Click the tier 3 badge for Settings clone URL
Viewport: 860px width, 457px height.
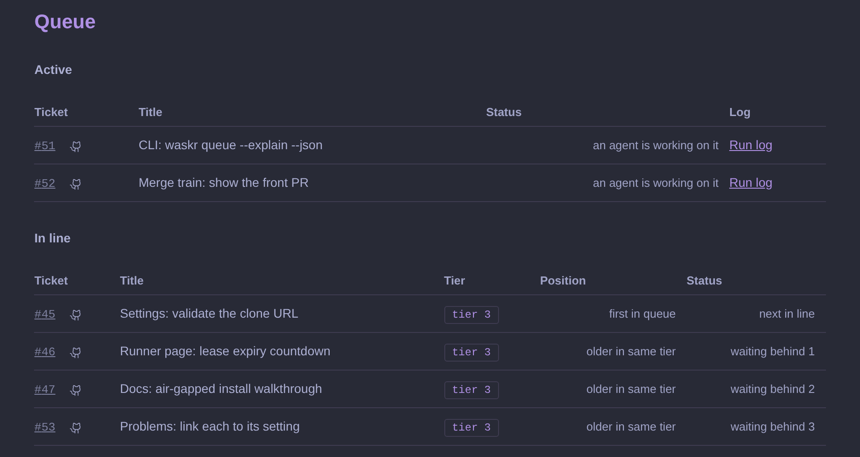pos(471,315)
